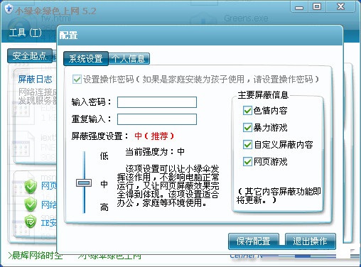
Task: Click the 屏蔽强度 slider thumb
Action: [84, 182]
